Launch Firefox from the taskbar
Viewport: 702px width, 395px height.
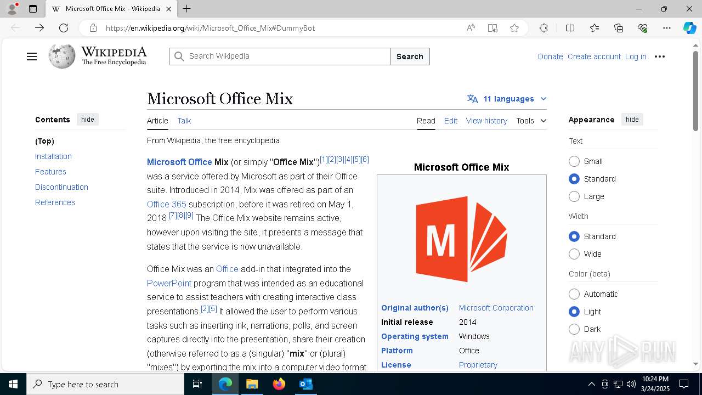[x=279, y=384]
